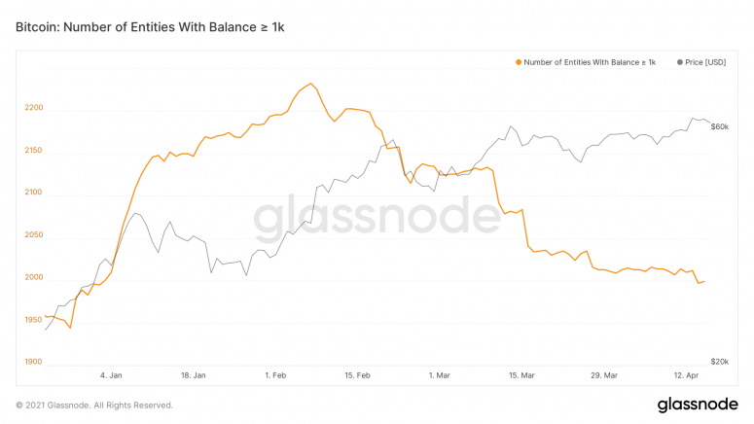This screenshot has width=754, height=424.
Task: Click the orange legend dot for Entities
Action: coord(519,62)
